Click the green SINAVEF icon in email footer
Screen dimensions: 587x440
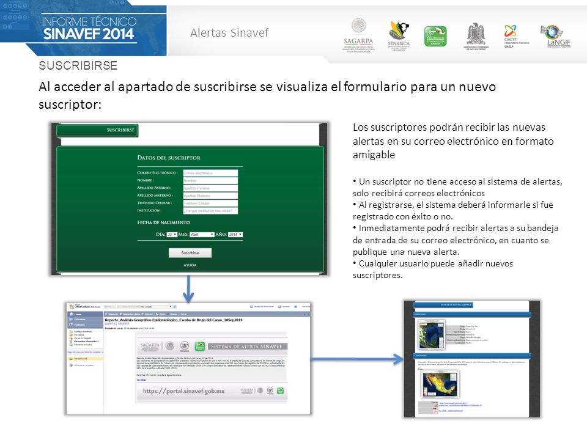pyautogui.click(x=281, y=391)
